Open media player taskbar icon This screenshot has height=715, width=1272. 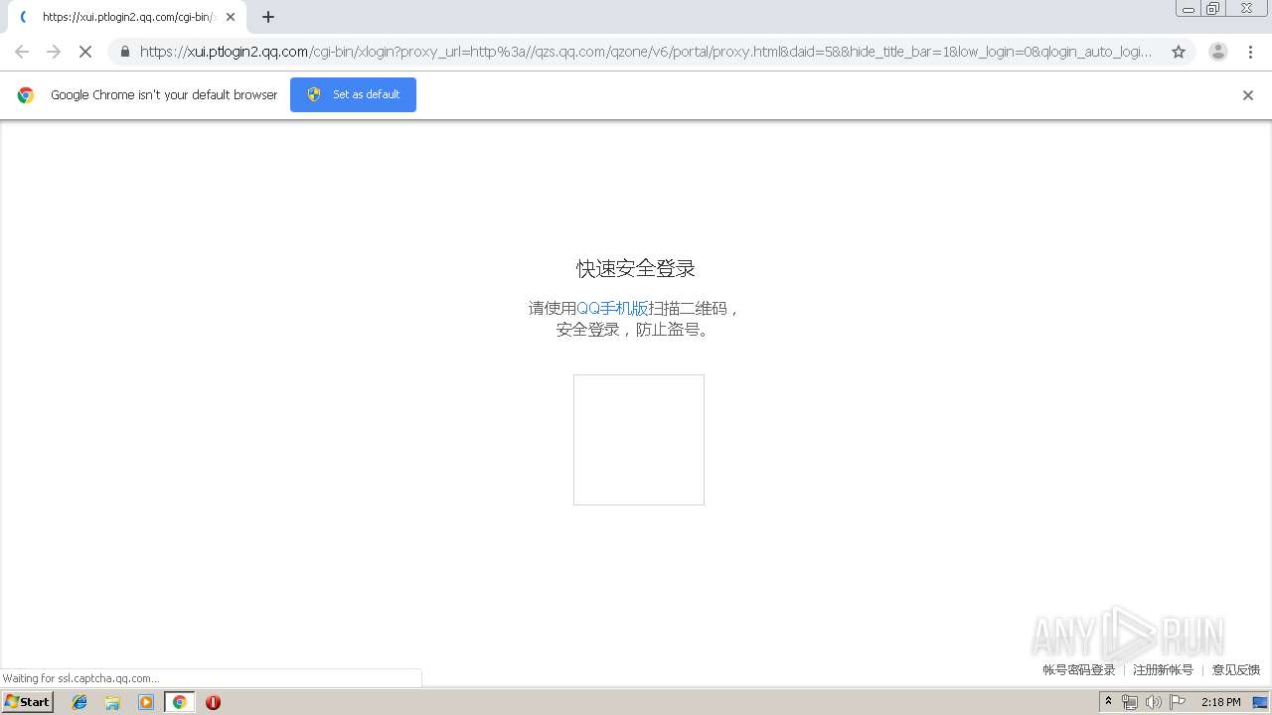click(146, 702)
